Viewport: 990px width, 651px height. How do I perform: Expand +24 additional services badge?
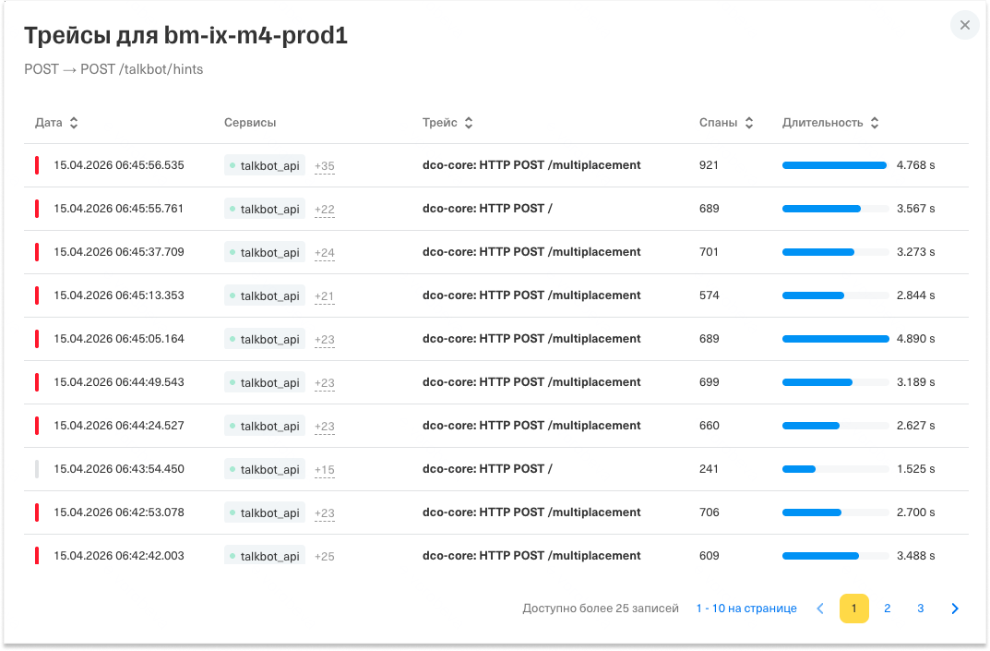(x=325, y=253)
